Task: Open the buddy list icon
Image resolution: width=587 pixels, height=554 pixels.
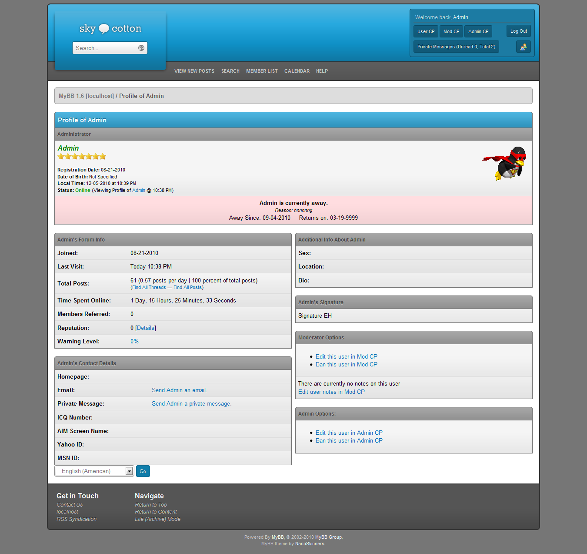Action: click(523, 47)
